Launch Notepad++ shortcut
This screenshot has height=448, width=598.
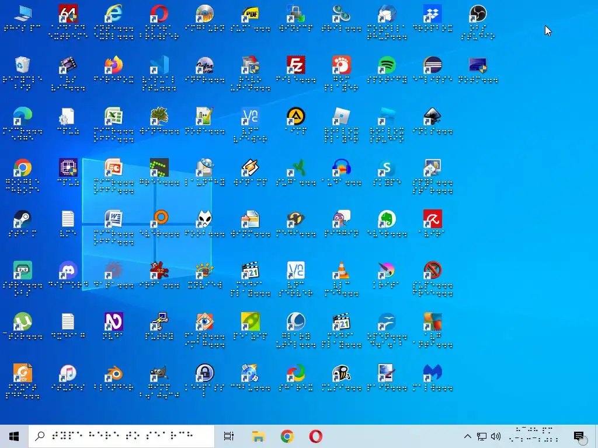pos(205,117)
